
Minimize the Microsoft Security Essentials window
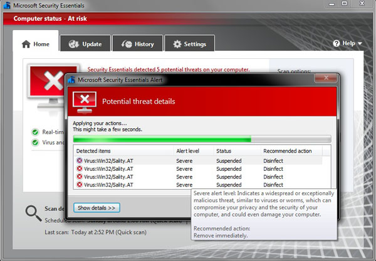[332, 4]
